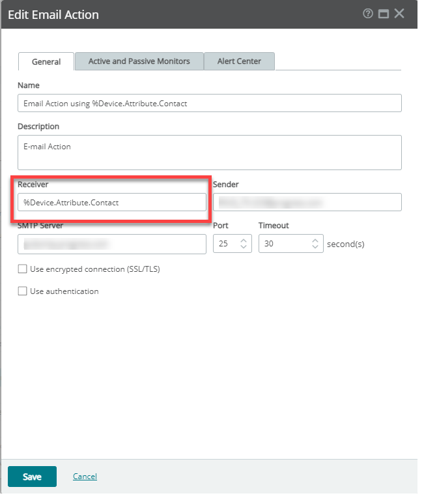The image size is (424, 500).
Task: Select the General tab
Action: tap(46, 61)
